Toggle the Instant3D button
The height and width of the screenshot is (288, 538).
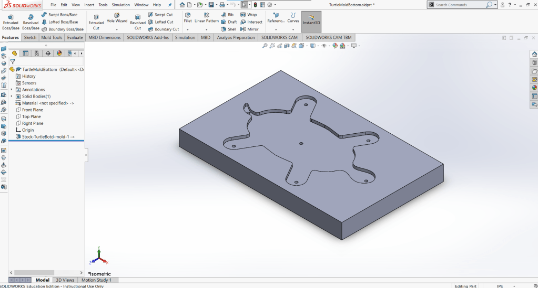pyautogui.click(x=311, y=22)
